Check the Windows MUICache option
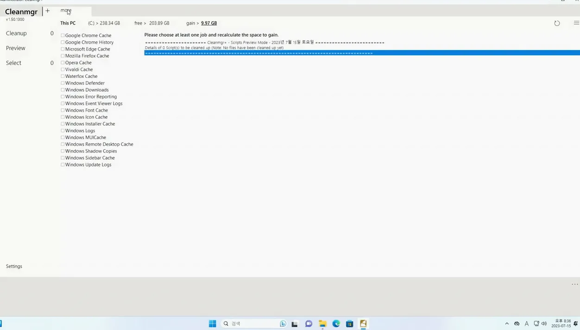580x330 pixels. 63,137
